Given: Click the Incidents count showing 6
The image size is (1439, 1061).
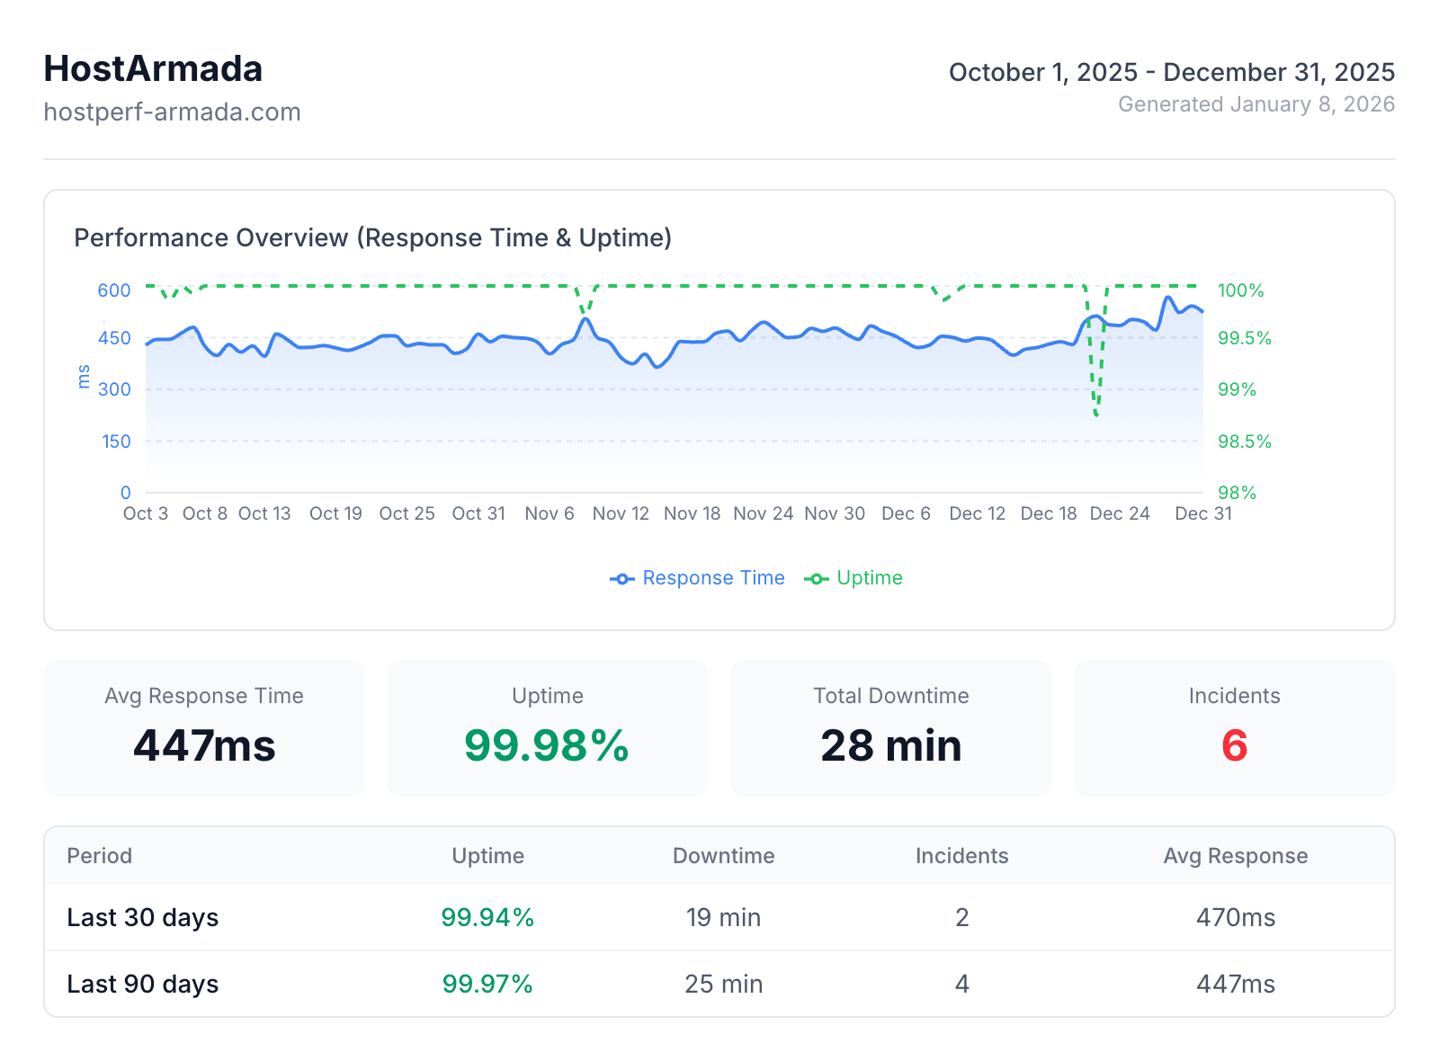Looking at the screenshot, I should [1233, 745].
